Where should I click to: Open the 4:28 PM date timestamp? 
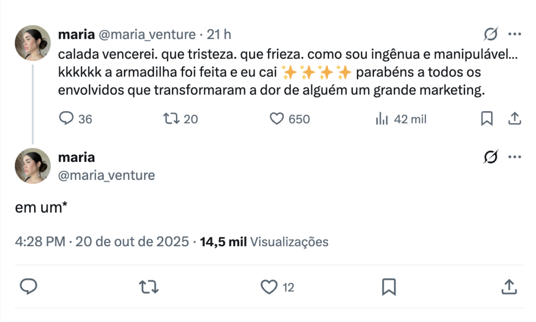click(x=102, y=242)
